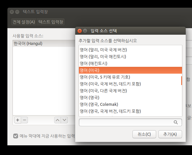Move selected input source down with arrow
Viewport: 192px width, 155px height.
click(x=64, y=120)
